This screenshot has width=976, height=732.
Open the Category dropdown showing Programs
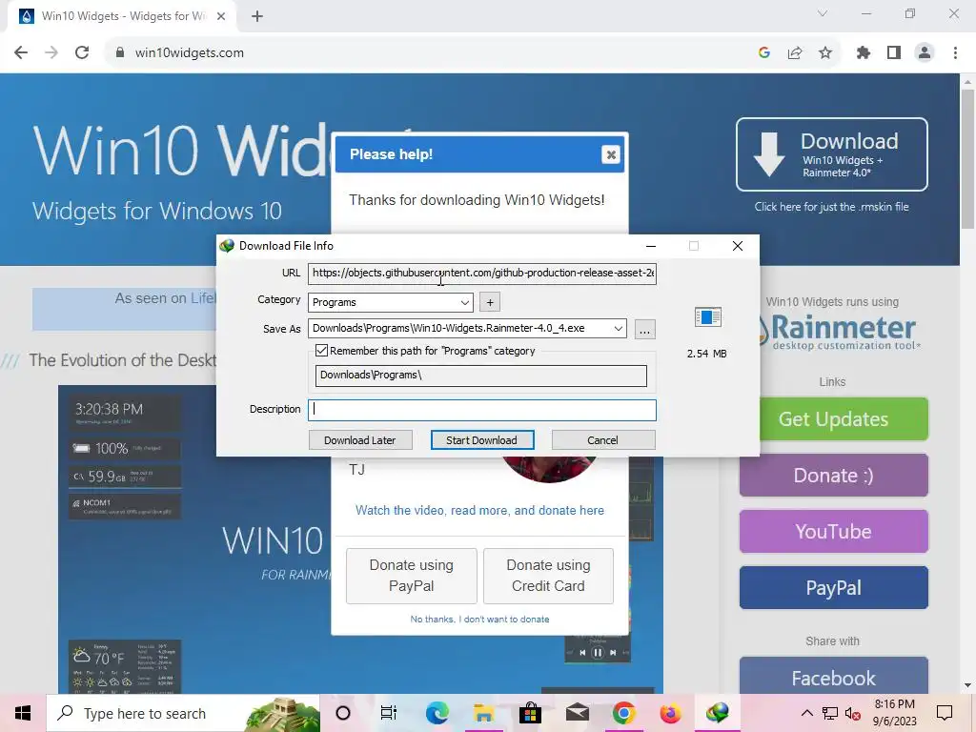390,302
